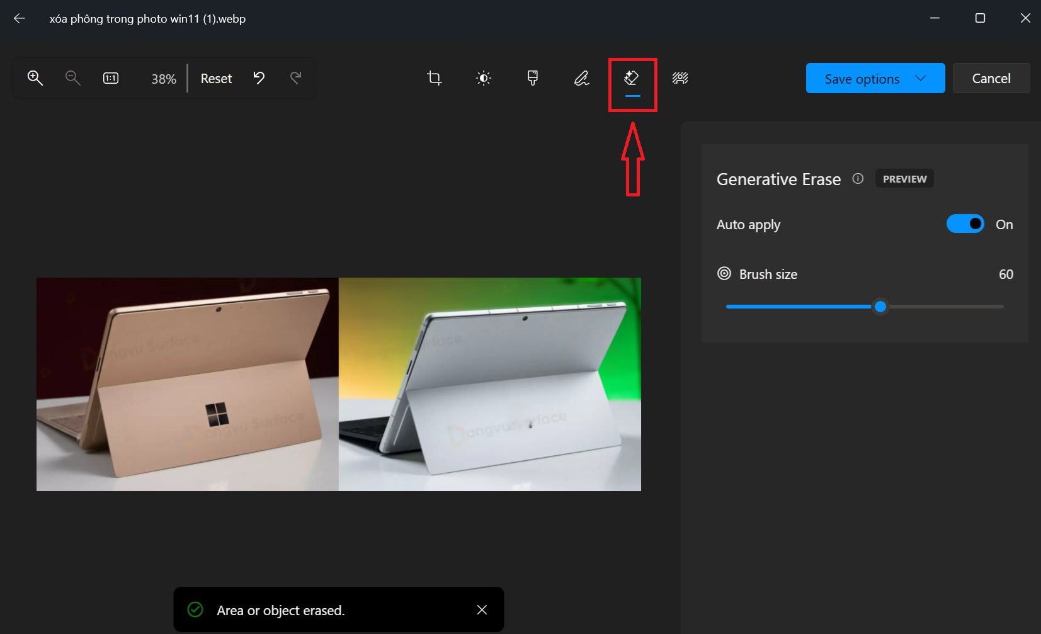This screenshot has width=1041, height=634.
Task: Click the Reset button
Action: point(215,78)
